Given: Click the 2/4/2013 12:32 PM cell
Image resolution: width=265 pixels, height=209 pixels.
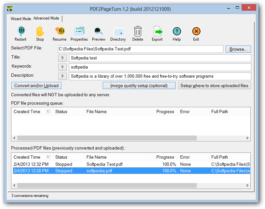Looking at the screenshot, I should coord(31,164).
